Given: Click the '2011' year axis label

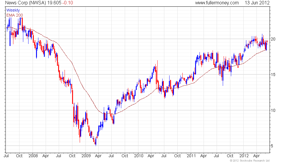Looking at the screenshot, I should (191, 156).
